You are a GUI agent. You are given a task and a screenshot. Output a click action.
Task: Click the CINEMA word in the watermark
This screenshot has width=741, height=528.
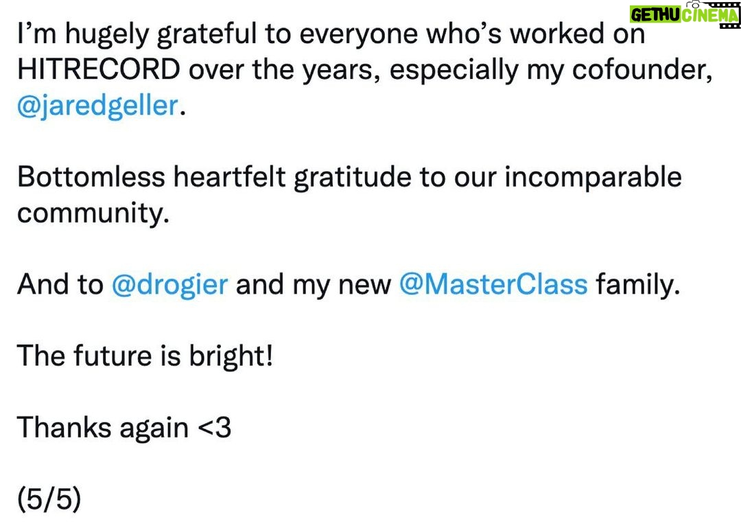coord(710,14)
